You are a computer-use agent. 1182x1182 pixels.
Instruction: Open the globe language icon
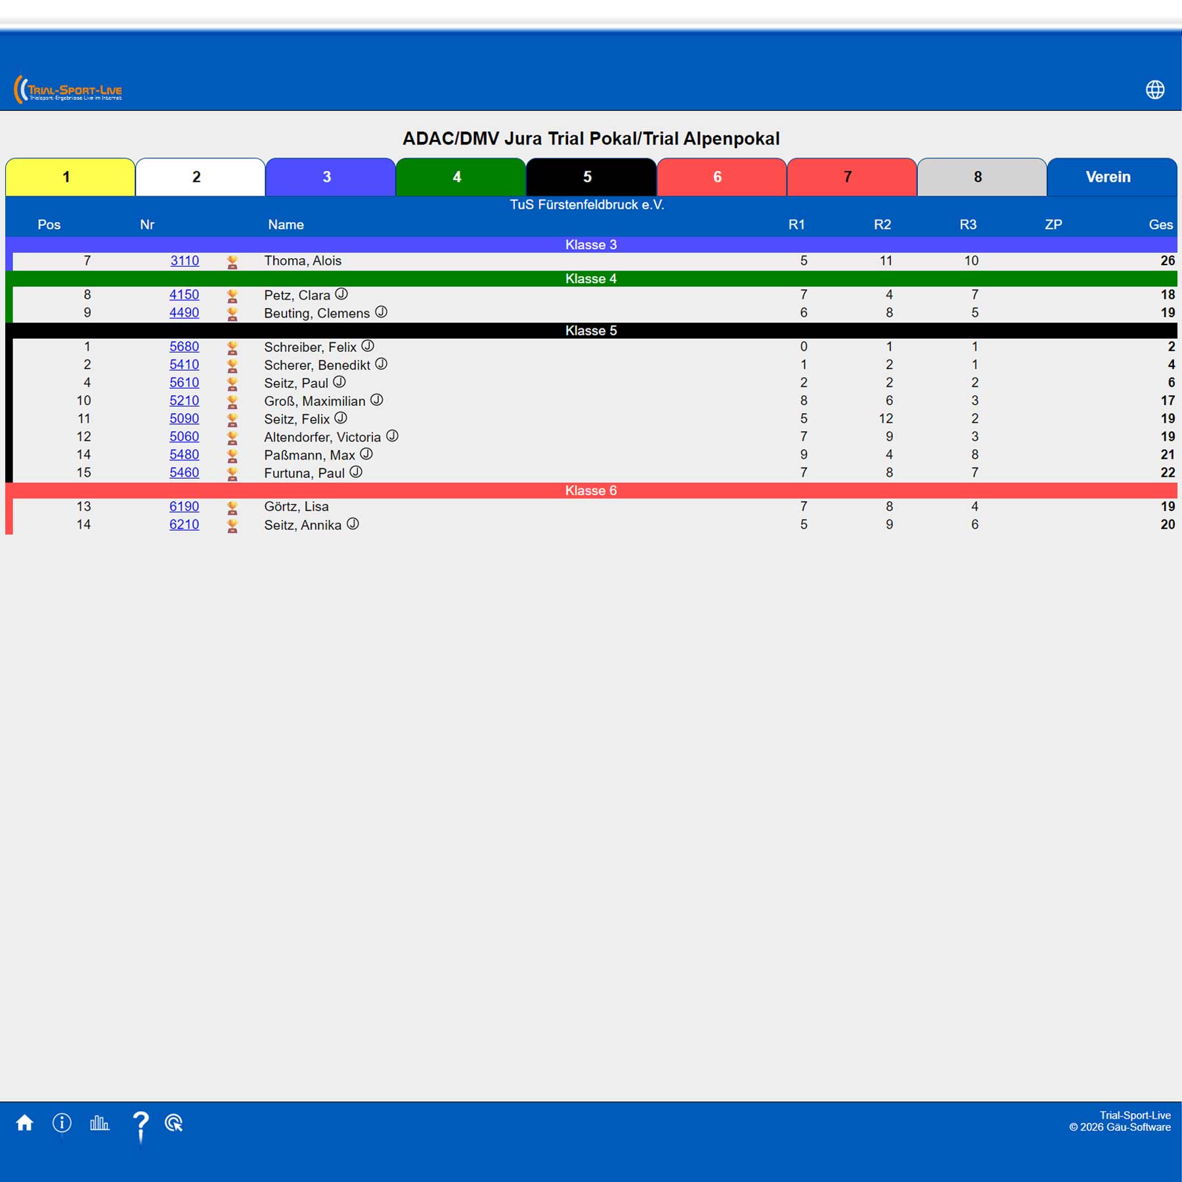[1155, 89]
